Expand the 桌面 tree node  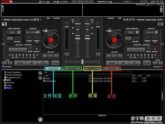3,80
